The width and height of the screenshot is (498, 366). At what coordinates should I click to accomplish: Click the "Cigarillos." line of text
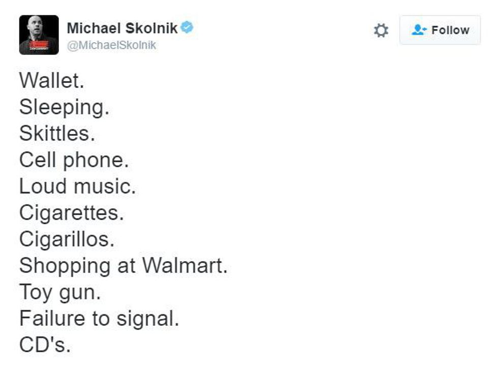(x=67, y=240)
